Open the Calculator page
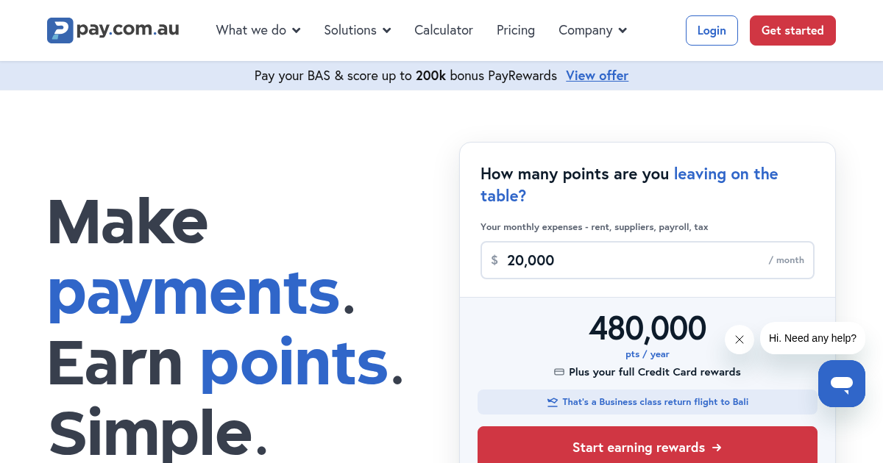 pyautogui.click(x=444, y=30)
